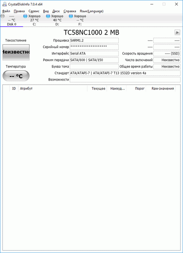183x253 pixels.
Task: Click the Текущее column header
Action: pyautogui.click(x=97, y=88)
